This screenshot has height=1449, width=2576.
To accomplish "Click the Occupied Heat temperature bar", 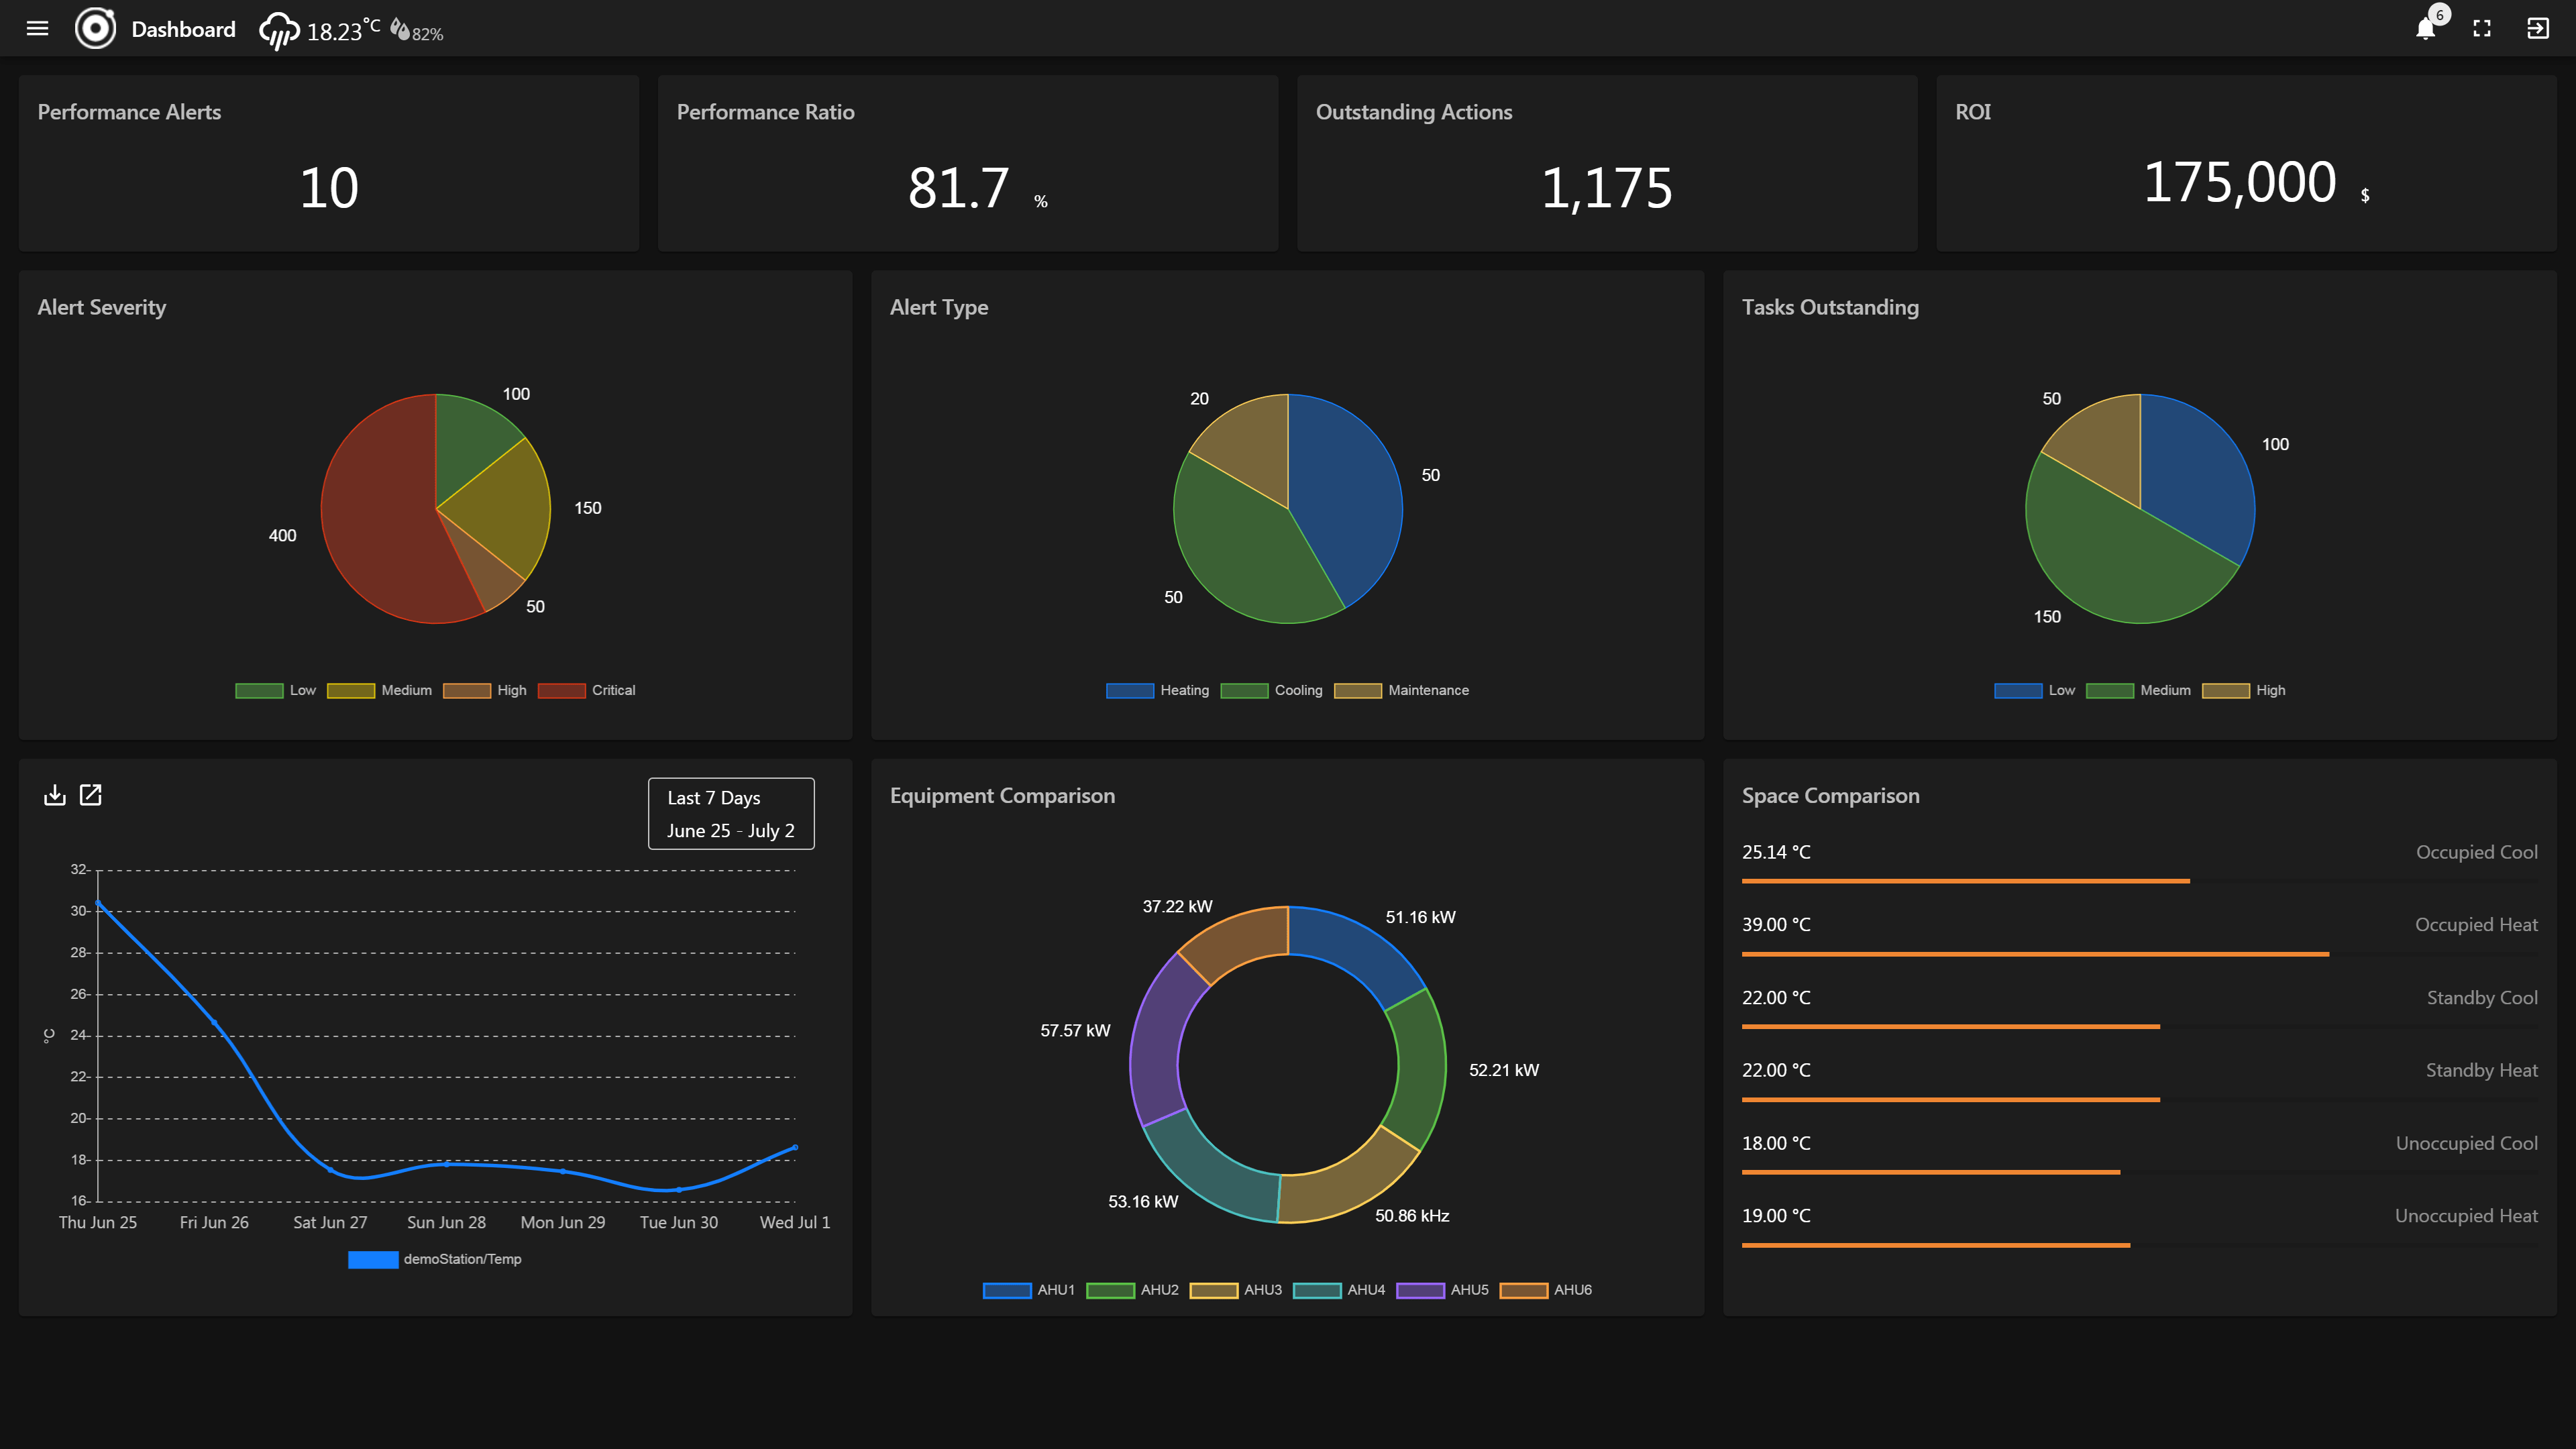I will (x=2035, y=954).
